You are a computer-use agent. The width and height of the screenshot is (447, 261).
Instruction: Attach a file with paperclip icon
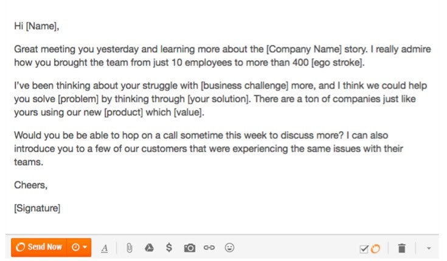(x=129, y=248)
